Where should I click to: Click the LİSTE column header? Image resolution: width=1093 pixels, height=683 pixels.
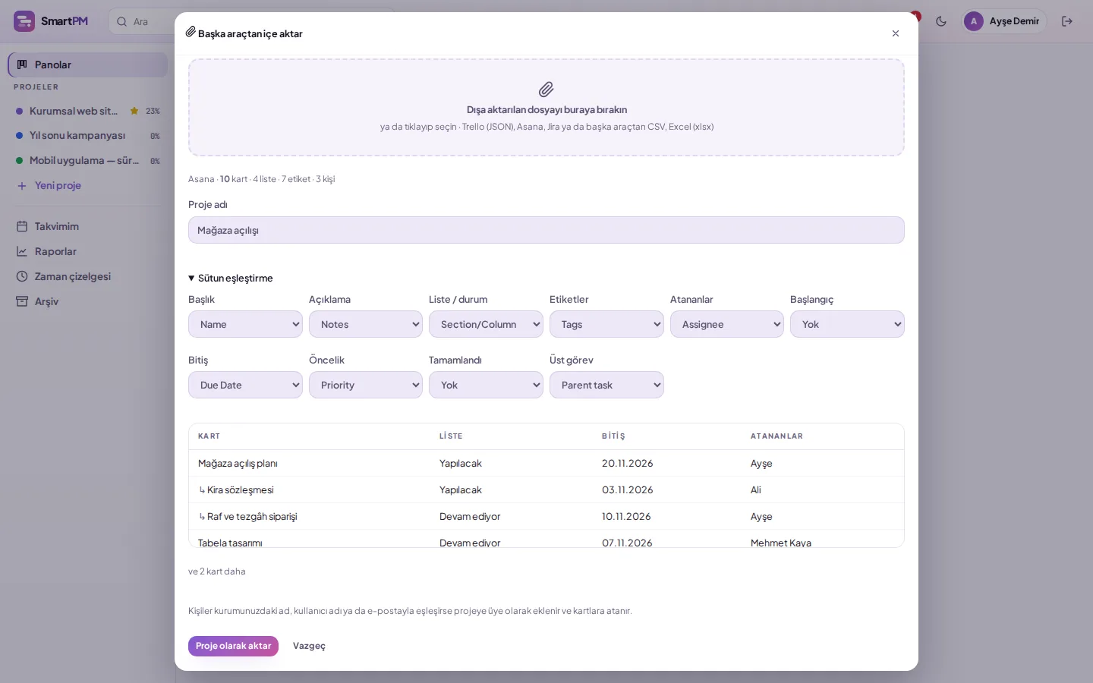(451, 436)
